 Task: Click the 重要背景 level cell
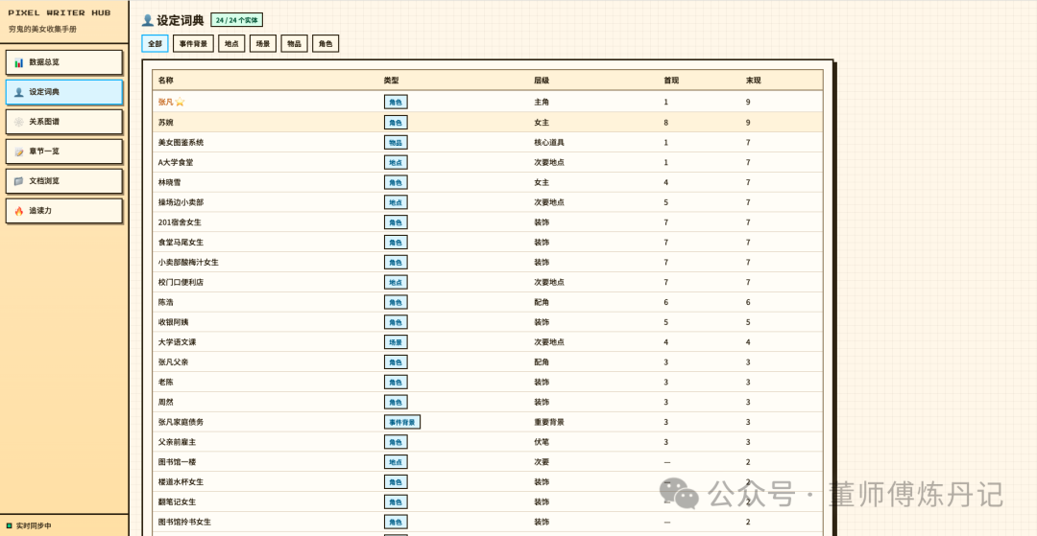pos(549,422)
